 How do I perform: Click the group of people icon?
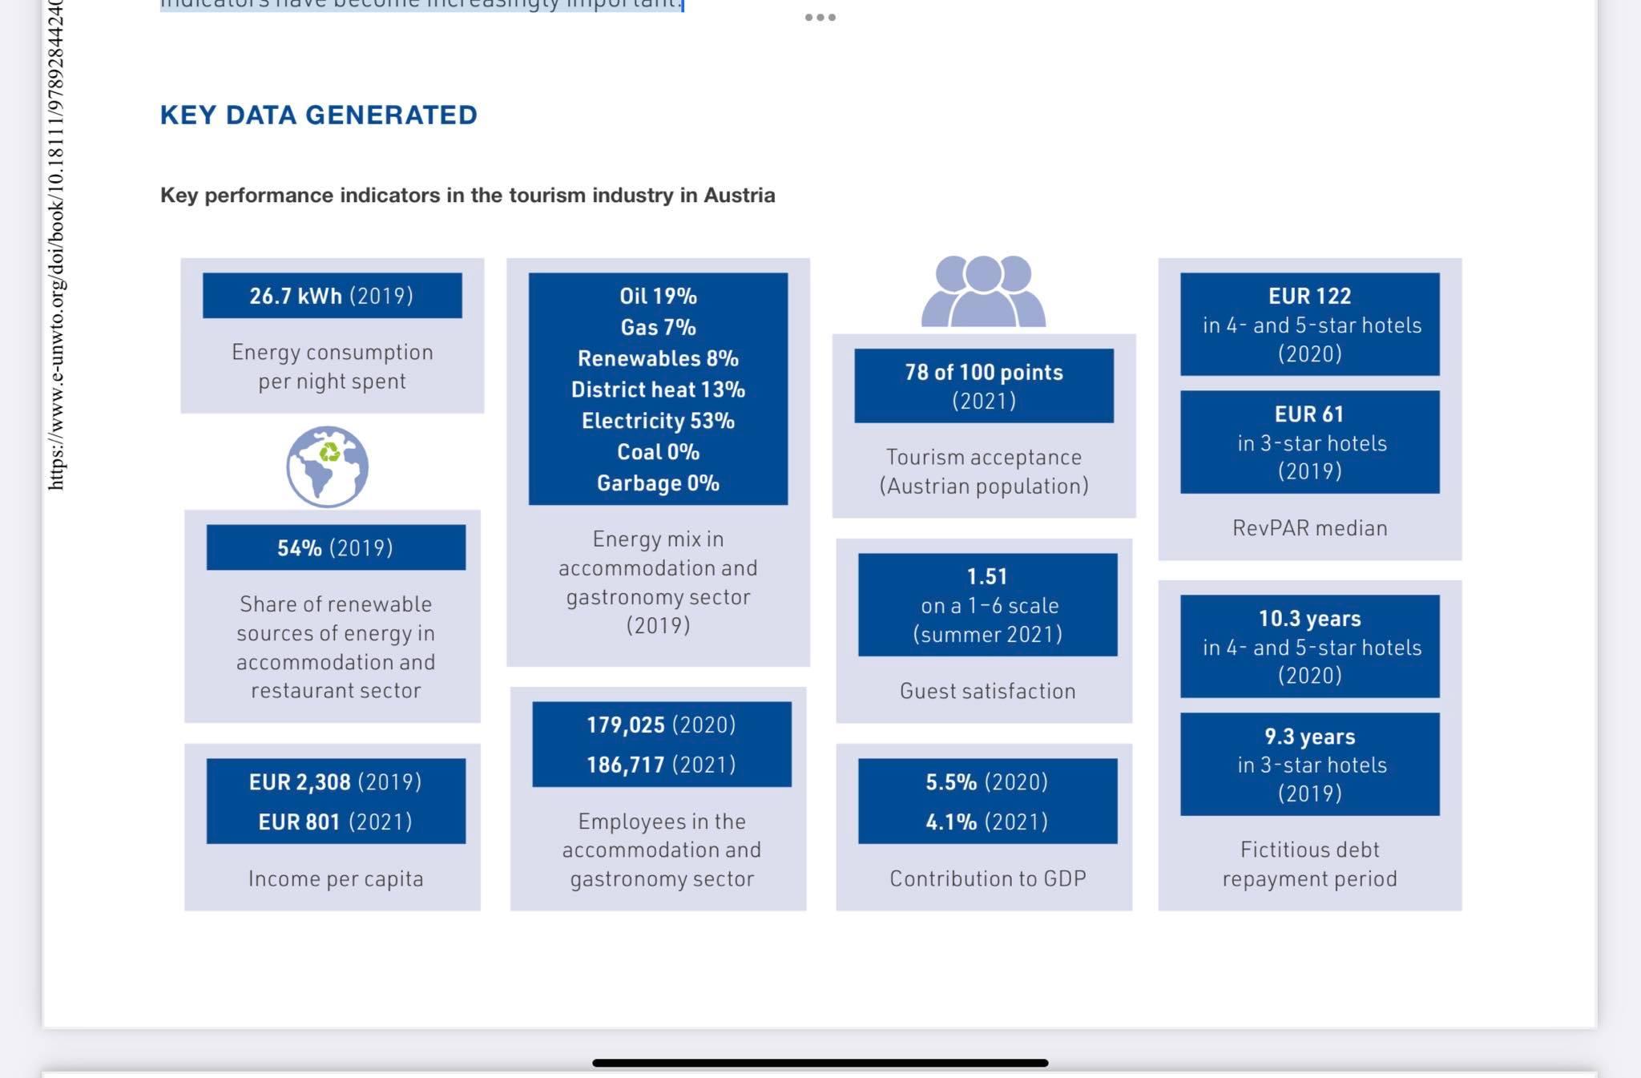[983, 290]
